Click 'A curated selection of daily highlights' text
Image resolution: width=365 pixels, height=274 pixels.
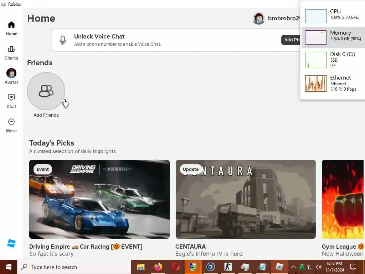(x=72, y=151)
